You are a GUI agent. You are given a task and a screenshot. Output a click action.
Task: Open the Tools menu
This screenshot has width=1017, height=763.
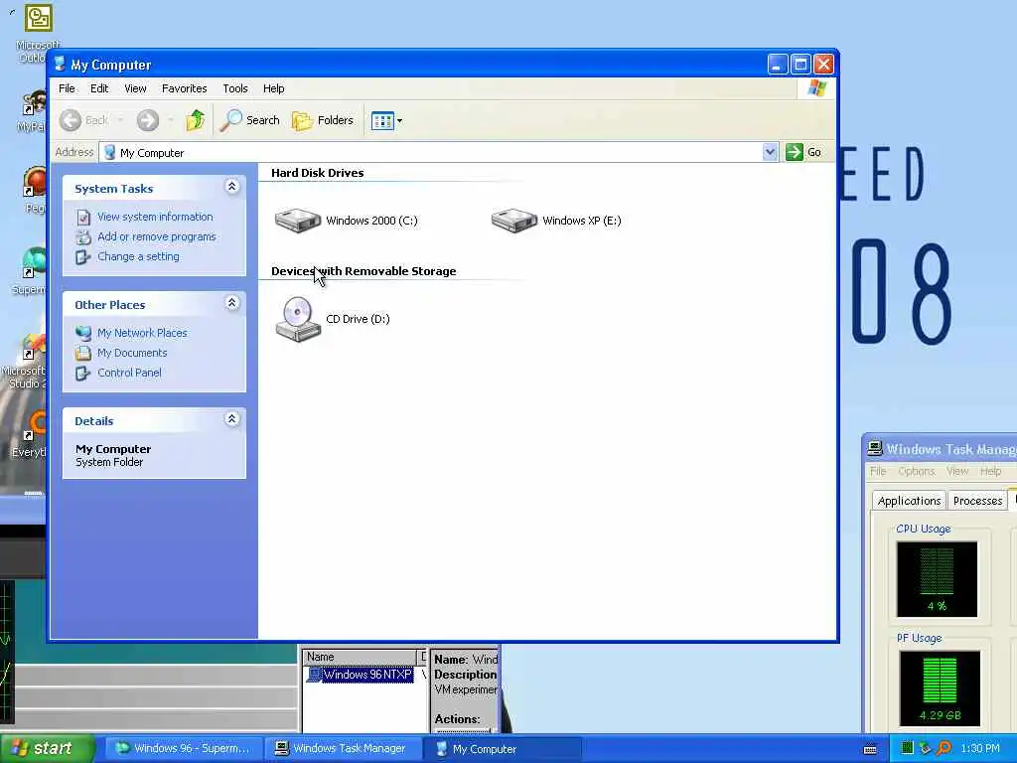click(235, 88)
